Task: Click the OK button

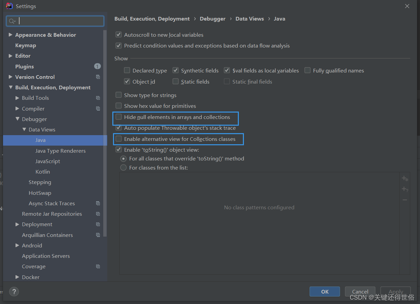Action: coord(324,291)
